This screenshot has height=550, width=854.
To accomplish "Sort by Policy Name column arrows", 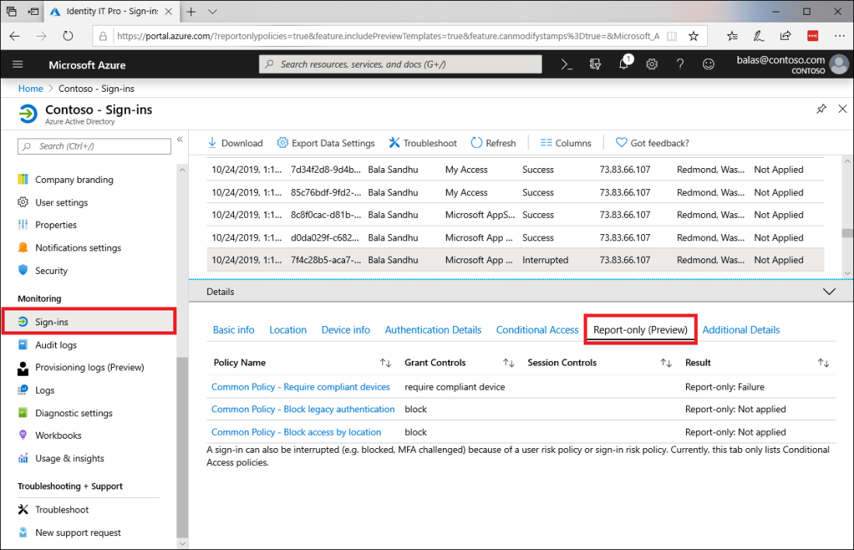I will click(x=385, y=363).
